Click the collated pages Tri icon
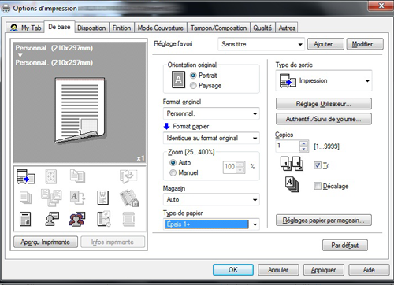This screenshot has width=394, height=285. pyautogui.click(x=292, y=164)
